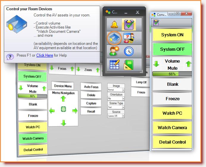This screenshot has height=167, width=206.
Task: Click the clipboard icon in right panel toolbar
Action: [x=156, y=23]
